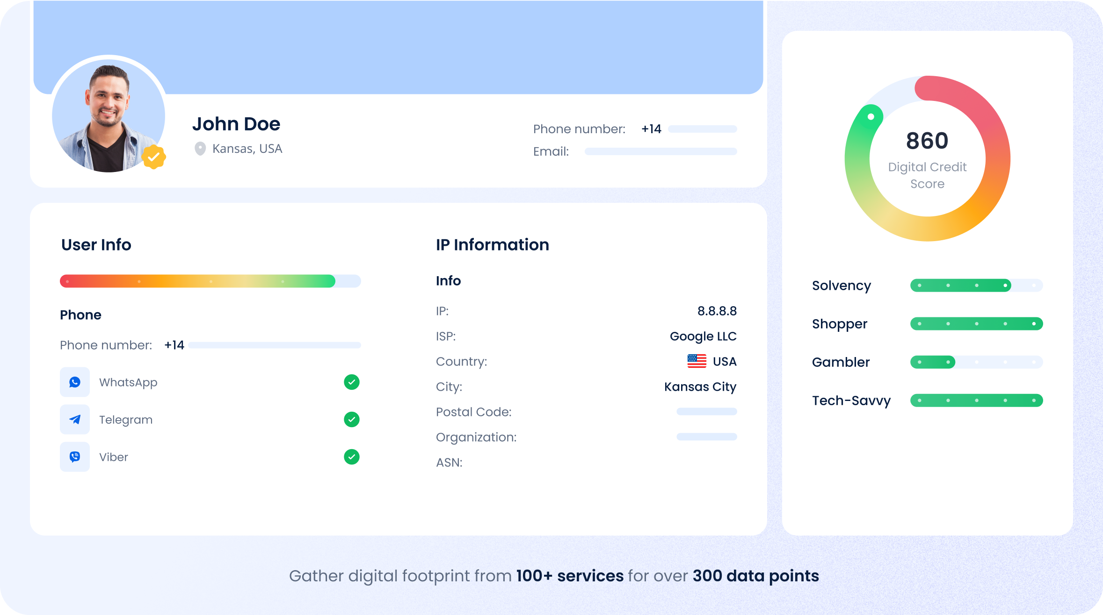1103x615 pixels.
Task: Select the WhatsApp messenger icon
Action: click(x=75, y=382)
